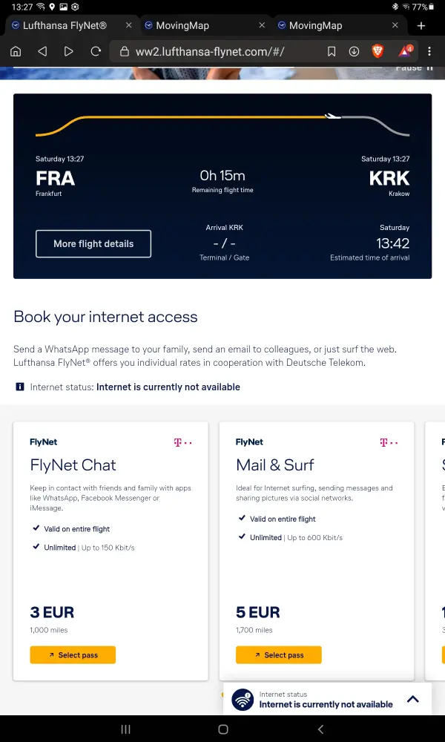
Task: Open the browser three-dot menu
Action: pos(429,52)
